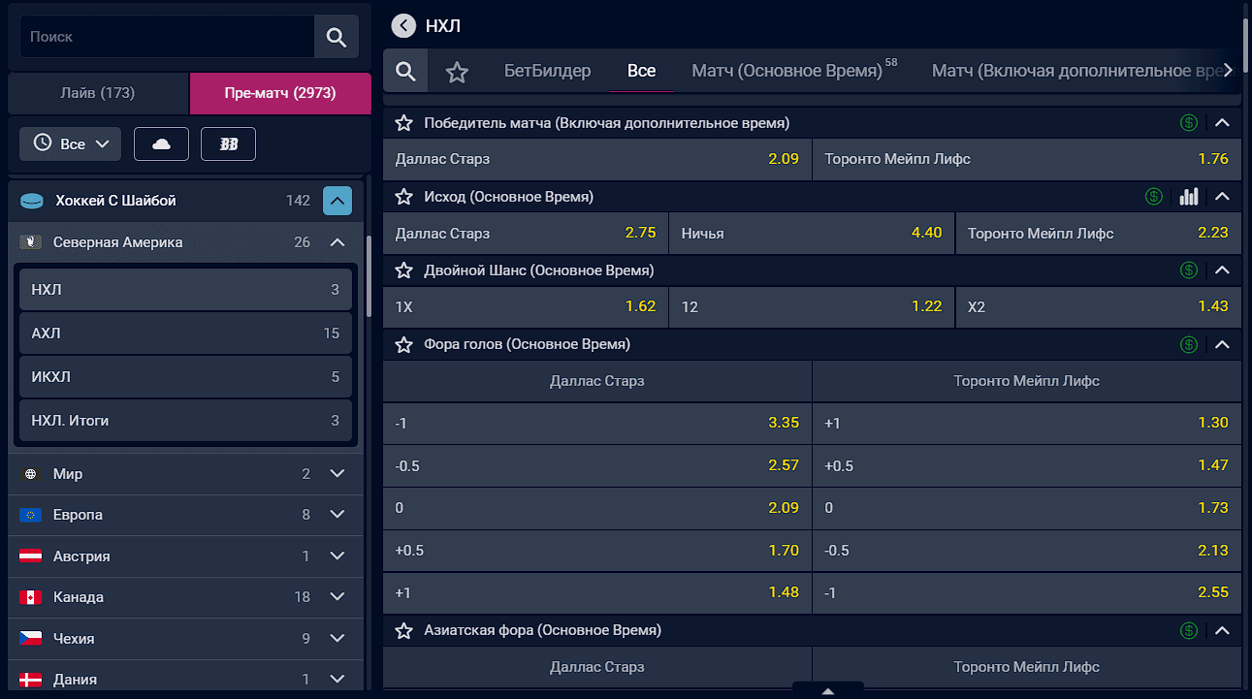
Task: Click the search magnifier button beside Поиск
Action: pos(337,37)
